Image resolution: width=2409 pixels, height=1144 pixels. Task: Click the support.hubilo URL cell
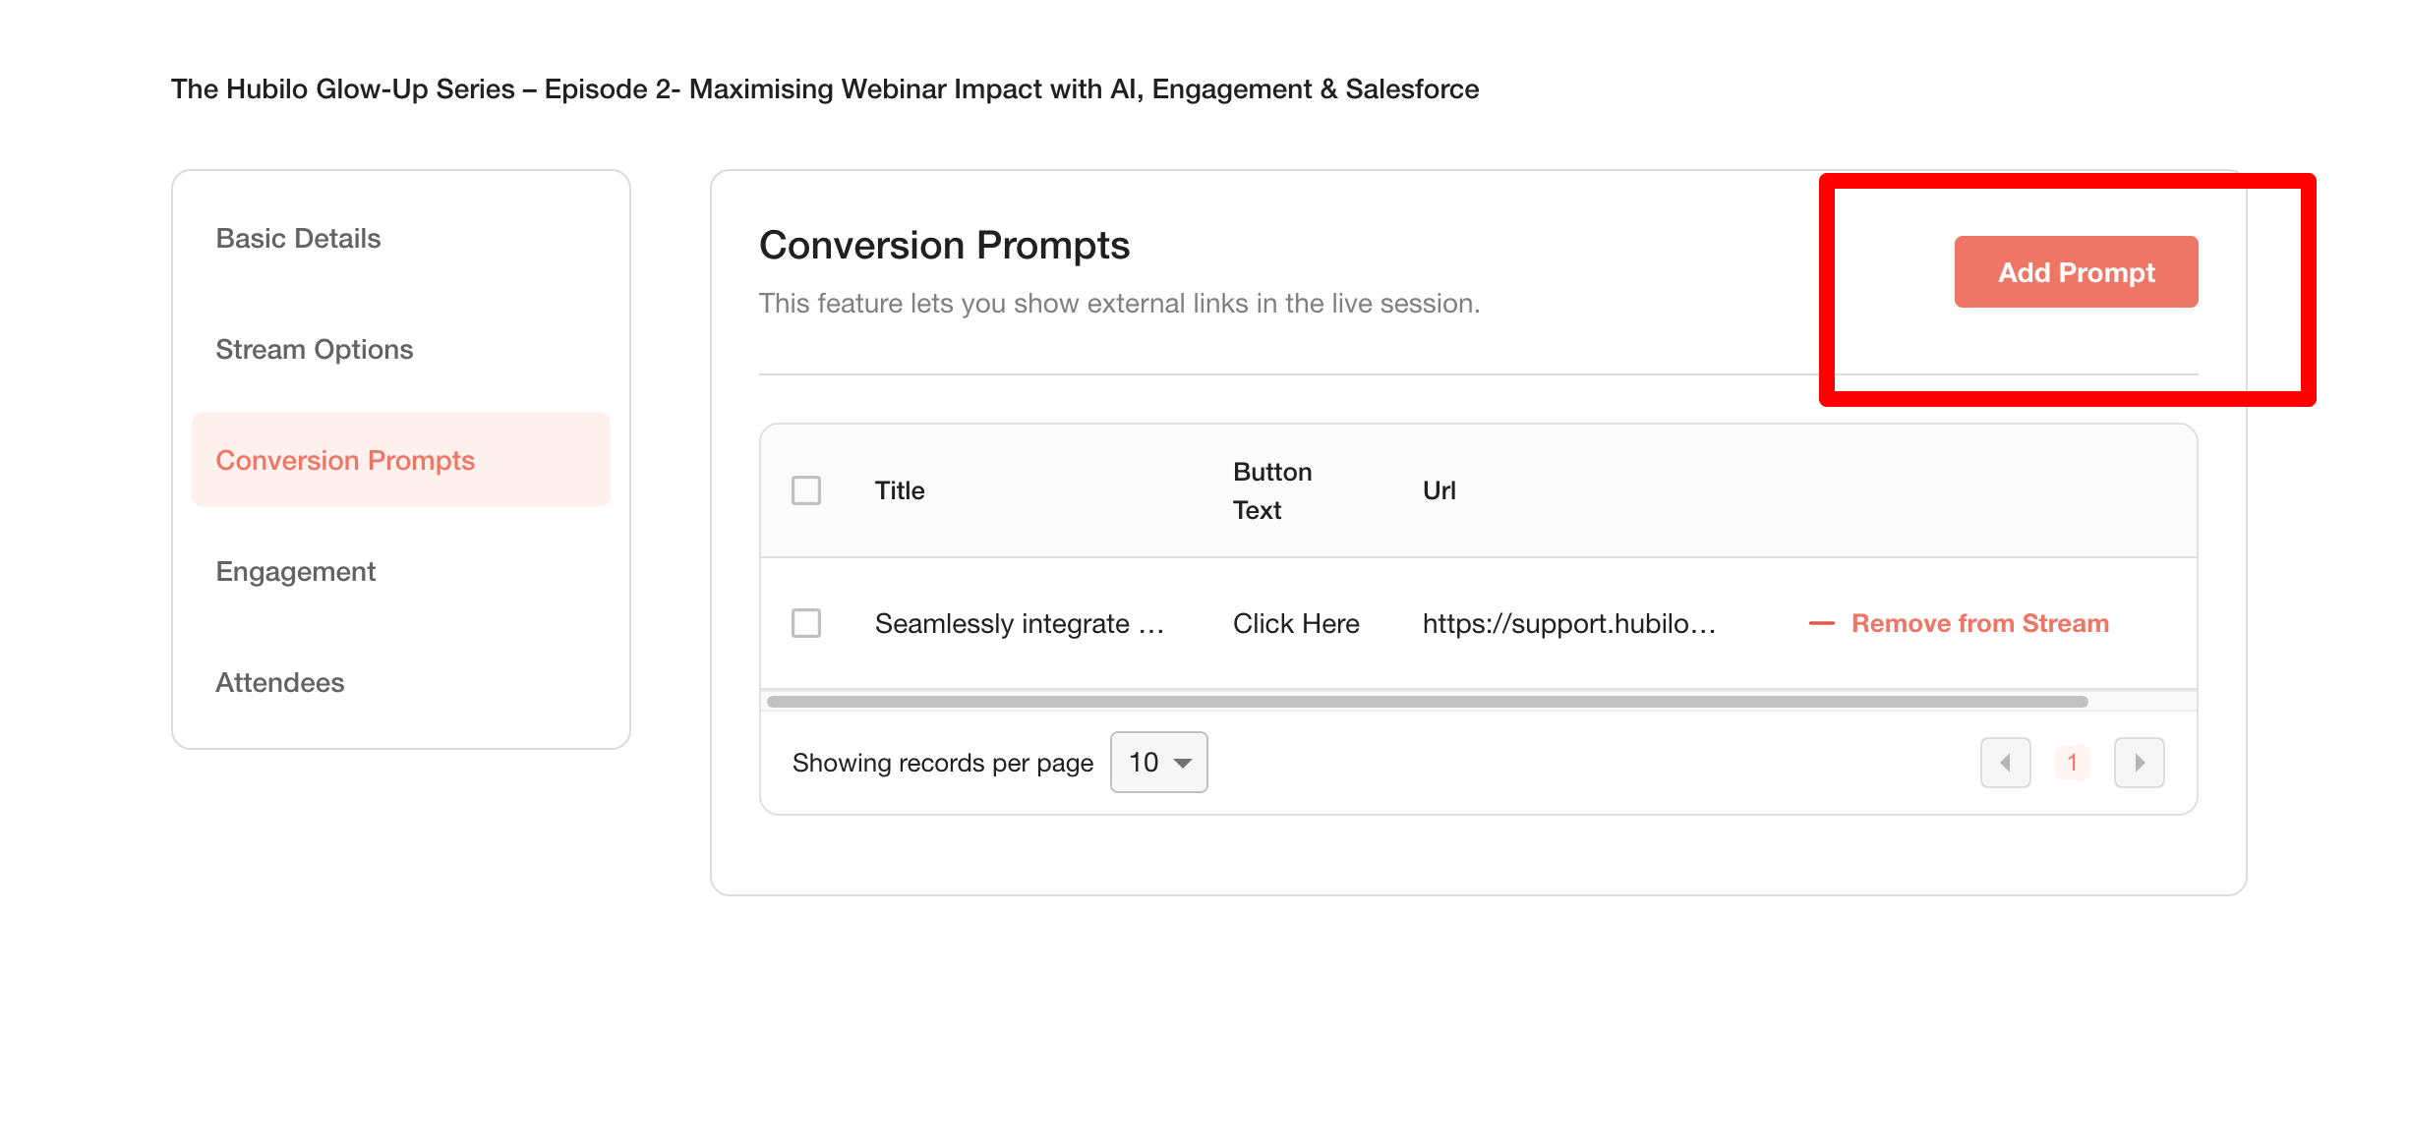click(1569, 623)
